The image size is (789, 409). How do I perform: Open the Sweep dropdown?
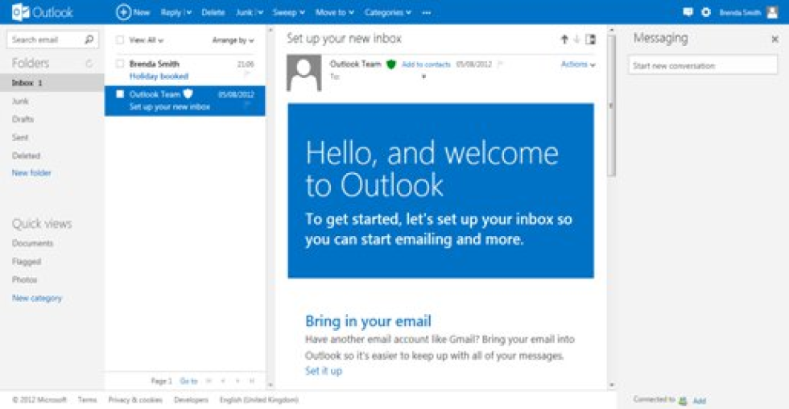coord(289,13)
